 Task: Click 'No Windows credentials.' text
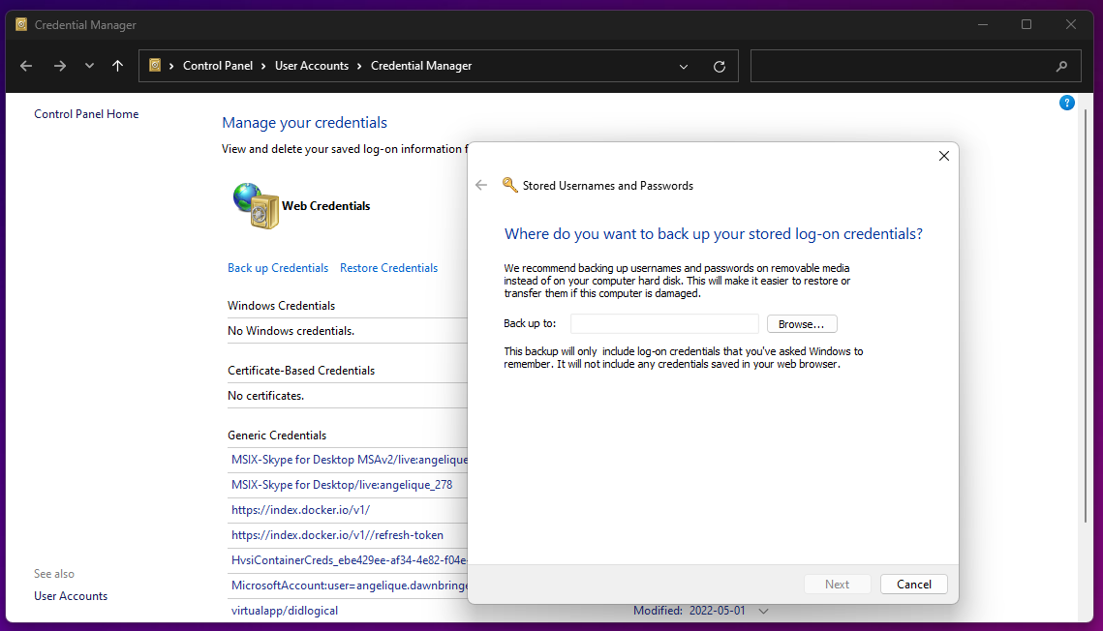pyautogui.click(x=291, y=331)
